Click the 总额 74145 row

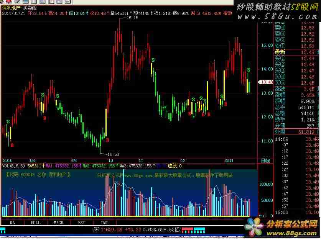tap(296, 113)
